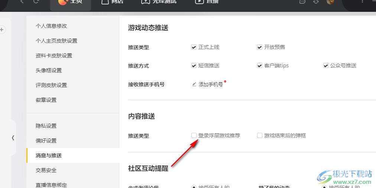The height and width of the screenshot is (188, 376).
Task: Enable 登录浮层游戏推荐 checkbox
Action: tap(194, 135)
